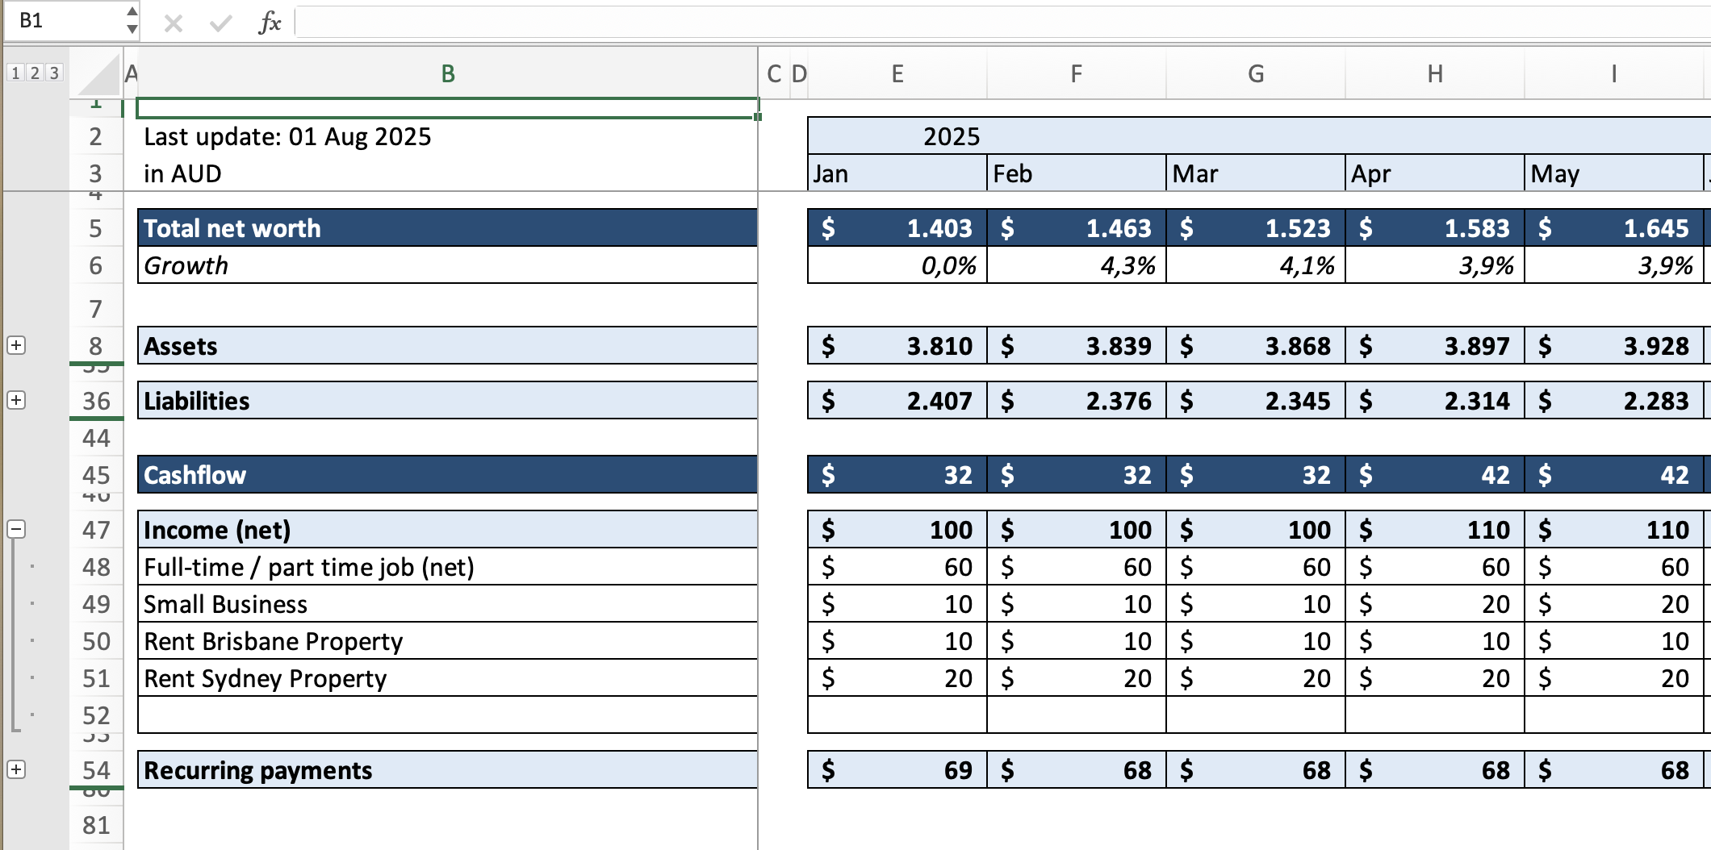Select outline level 1 button
Image resolution: width=1711 pixels, height=850 pixels.
click(15, 73)
